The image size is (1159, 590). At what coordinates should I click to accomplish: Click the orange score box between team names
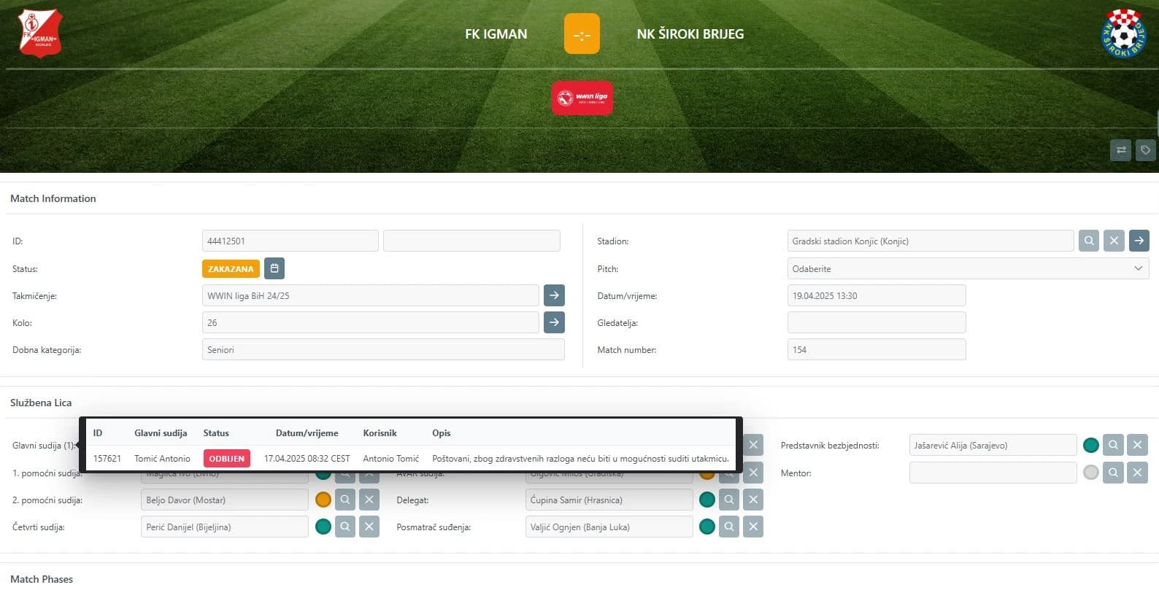coord(582,34)
